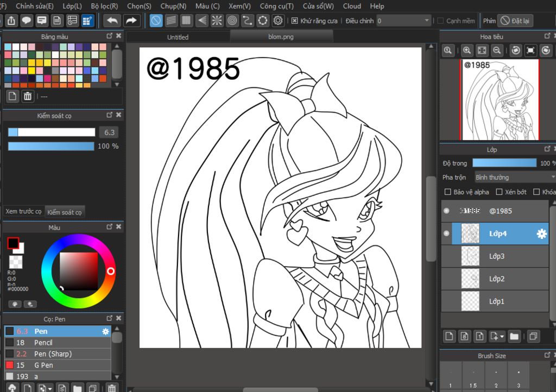556x392 pixels.
Task: Undock the Bảng màu palette panel
Action: tap(109, 36)
